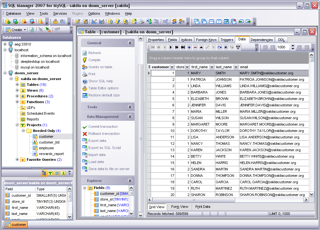Collapse the Data Management panel section
This screenshot has width=320, height=230.
(x=130, y=117)
